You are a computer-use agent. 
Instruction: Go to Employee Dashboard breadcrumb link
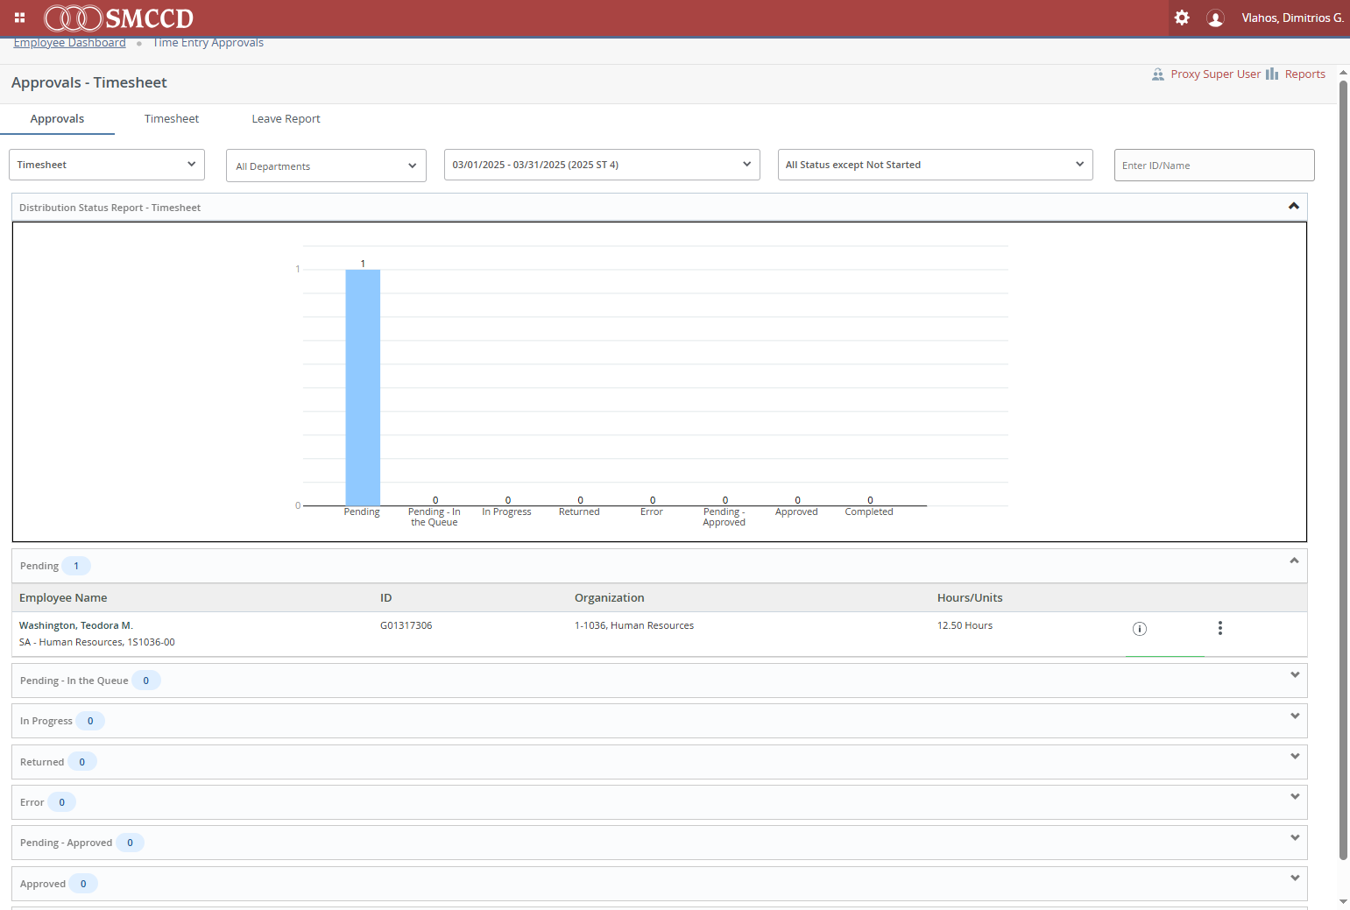click(69, 43)
